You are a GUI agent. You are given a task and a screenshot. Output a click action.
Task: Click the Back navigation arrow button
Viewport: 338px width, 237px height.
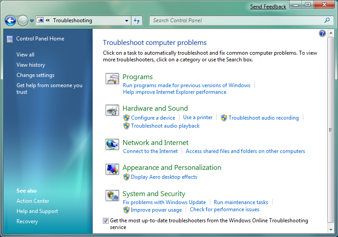10,20
